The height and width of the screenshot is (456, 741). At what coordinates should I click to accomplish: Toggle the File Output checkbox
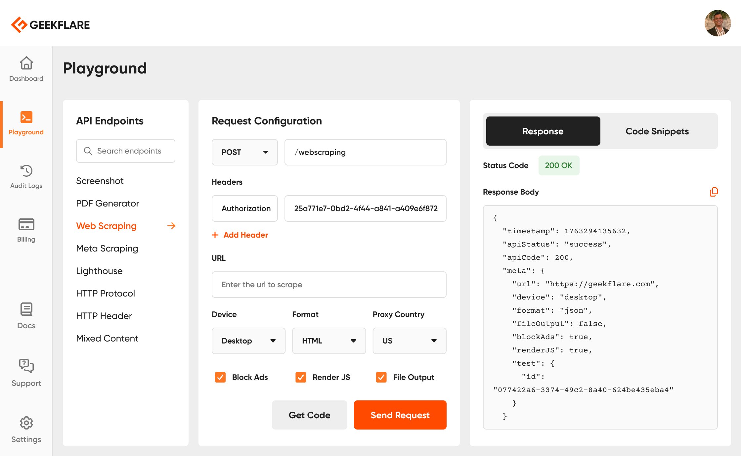tap(381, 377)
